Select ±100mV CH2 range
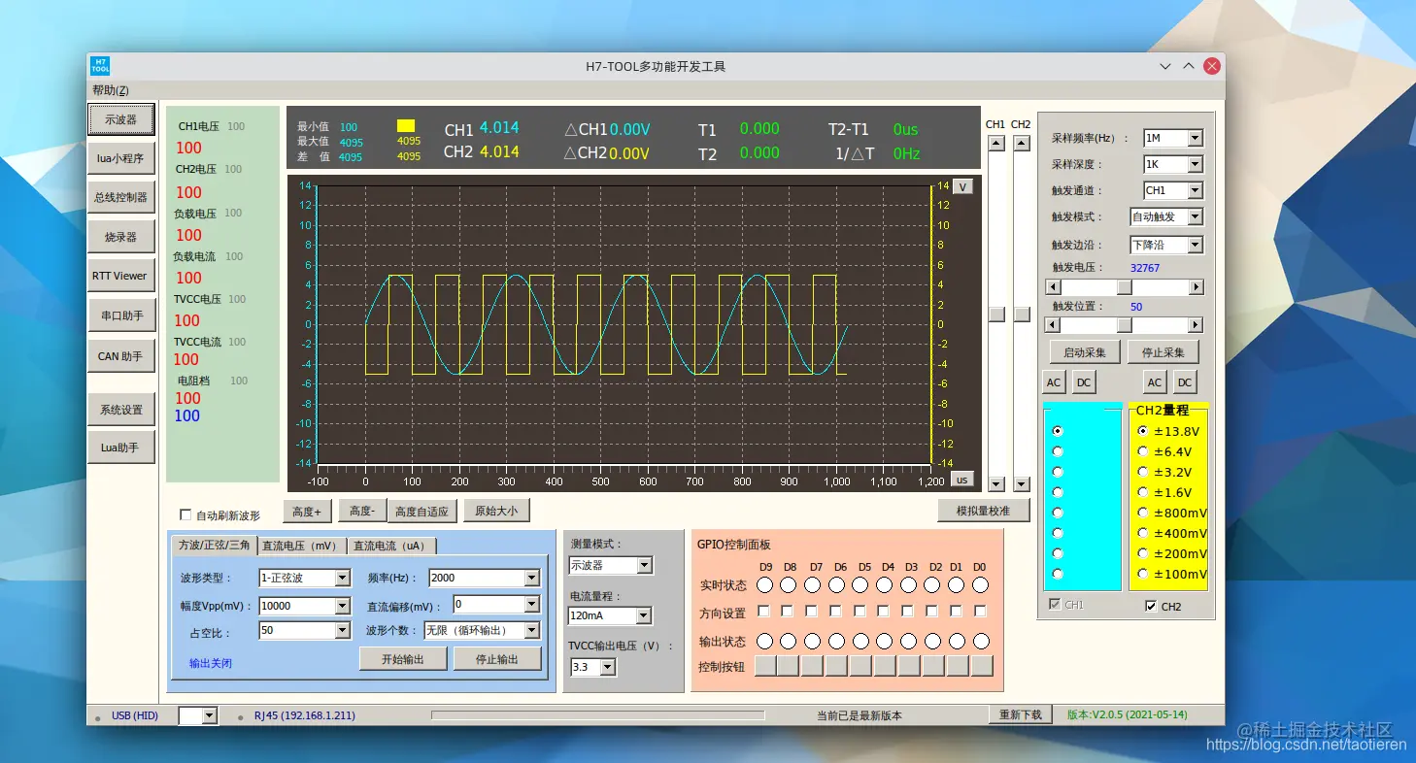The width and height of the screenshot is (1416, 763). coord(1143,574)
